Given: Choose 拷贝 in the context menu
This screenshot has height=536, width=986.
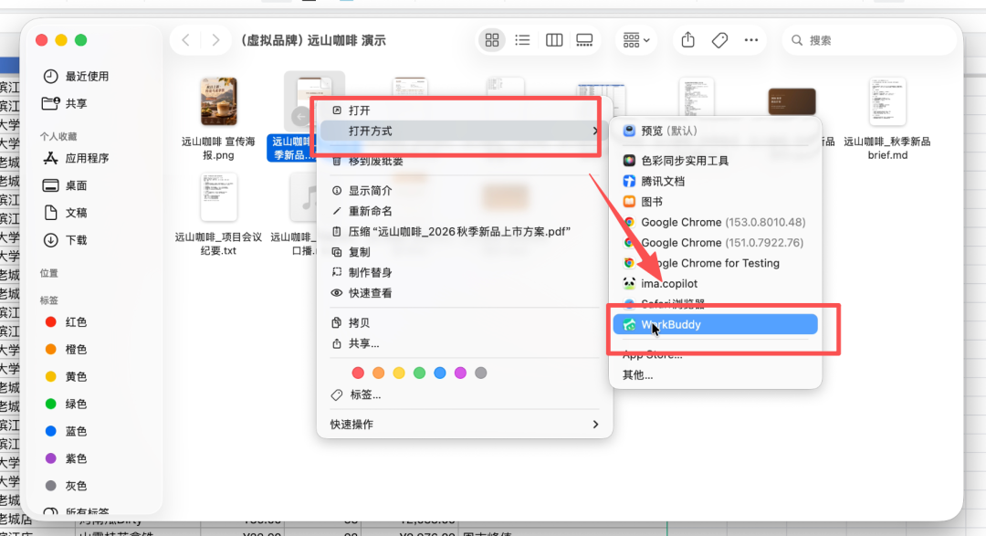Looking at the screenshot, I should pyautogui.click(x=464, y=322).
